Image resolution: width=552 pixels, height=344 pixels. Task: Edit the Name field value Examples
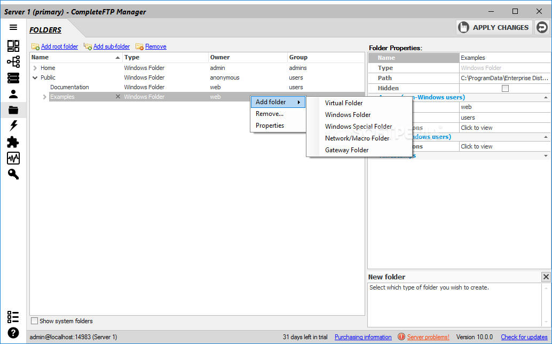click(x=505, y=58)
